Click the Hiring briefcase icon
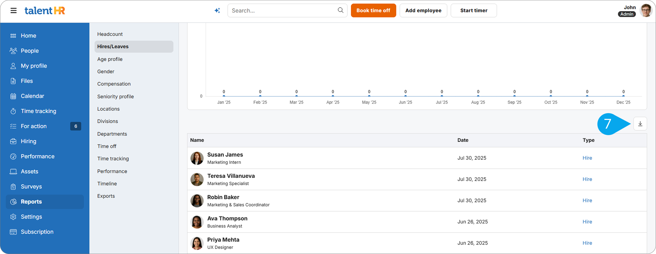 (x=13, y=141)
